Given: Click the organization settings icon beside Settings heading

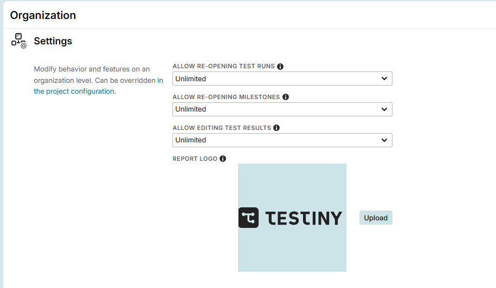Looking at the screenshot, I should coord(19,41).
